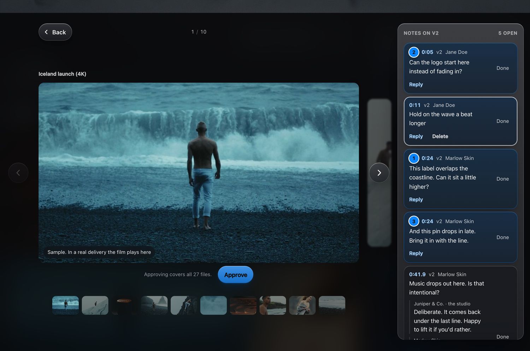Click 'Music drops out here' note text

pos(447,288)
